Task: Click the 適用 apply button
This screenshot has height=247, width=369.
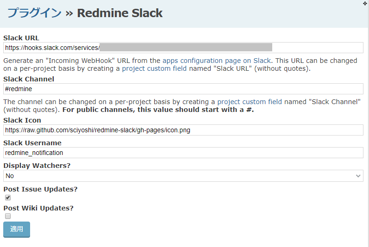Action: coord(17,229)
